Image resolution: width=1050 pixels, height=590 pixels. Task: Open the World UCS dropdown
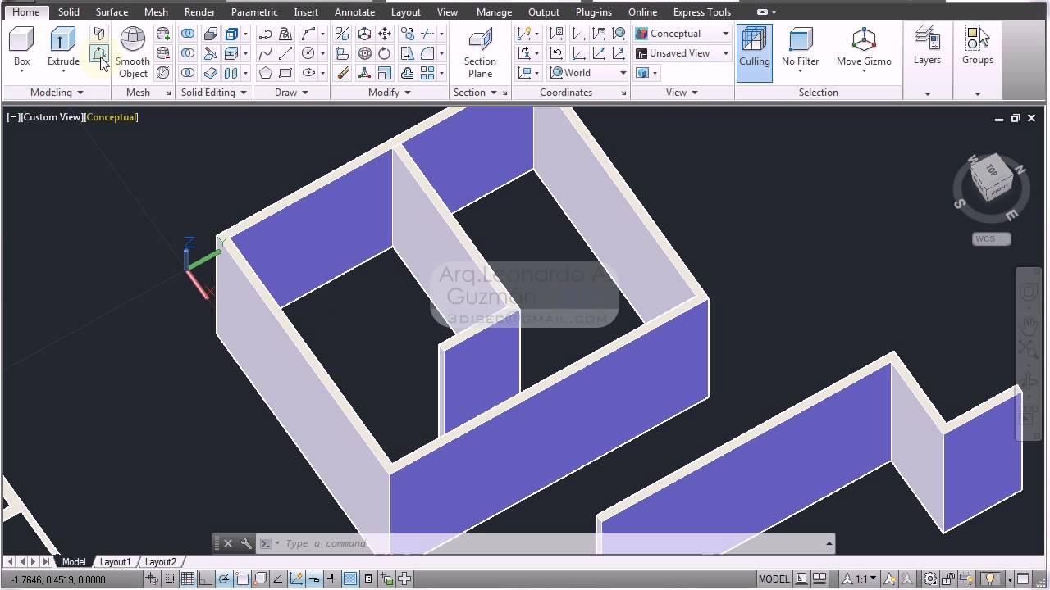589,73
